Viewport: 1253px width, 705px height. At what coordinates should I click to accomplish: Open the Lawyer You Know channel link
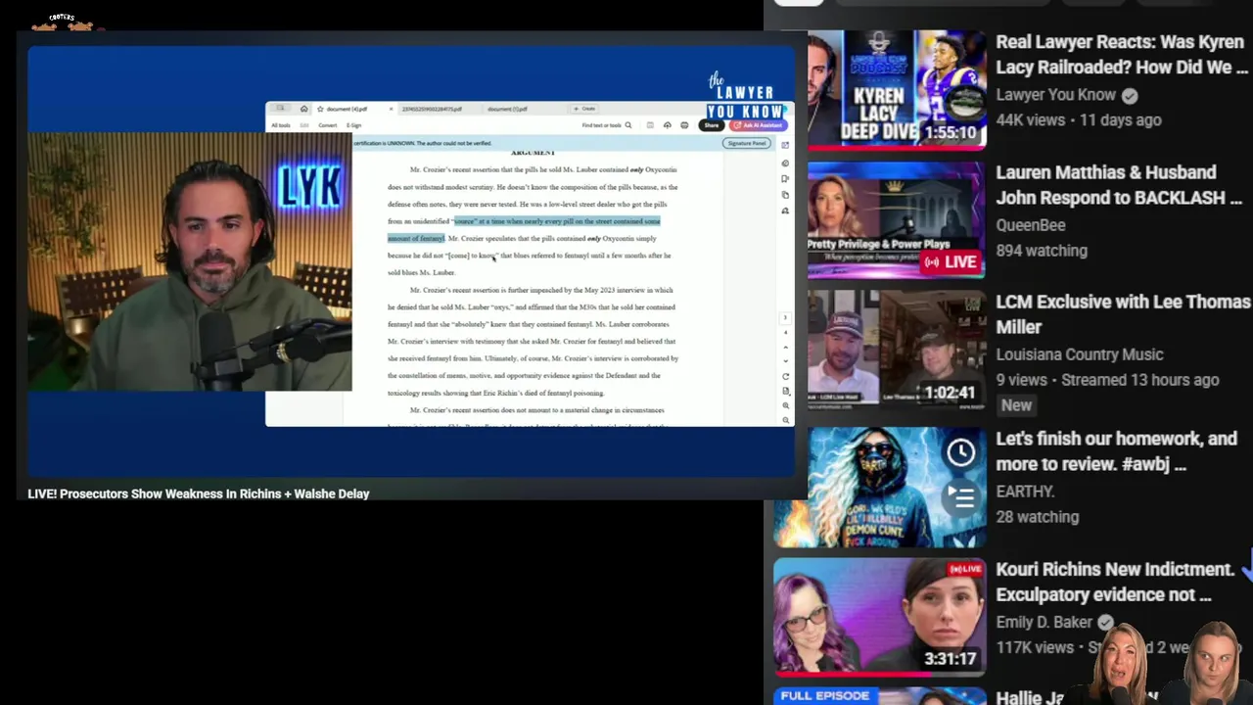click(1055, 95)
